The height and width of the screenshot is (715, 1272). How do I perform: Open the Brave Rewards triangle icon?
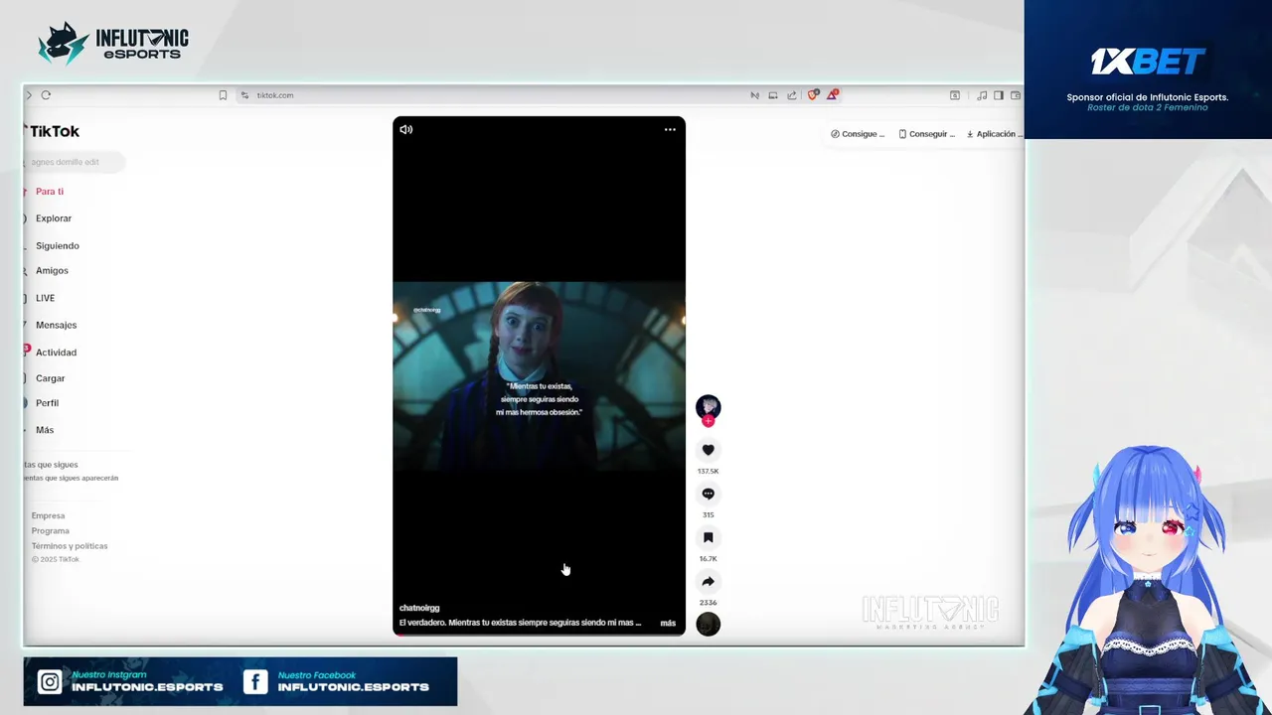coord(832,95)
